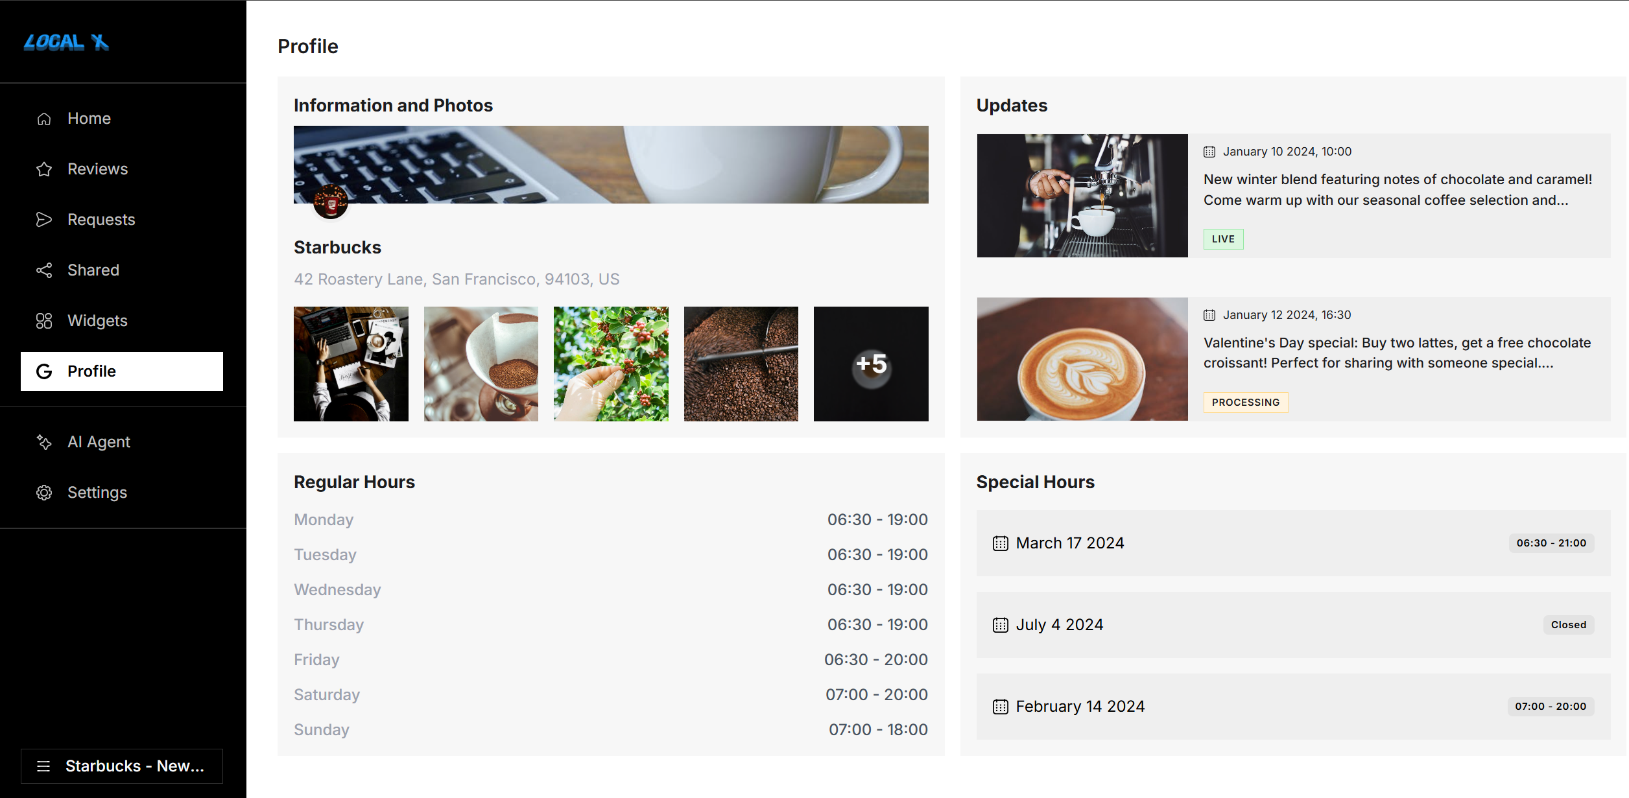Click the Settings gear icon
The width and height of the screenshot is (1629, 798).
[x=44, y=493]
